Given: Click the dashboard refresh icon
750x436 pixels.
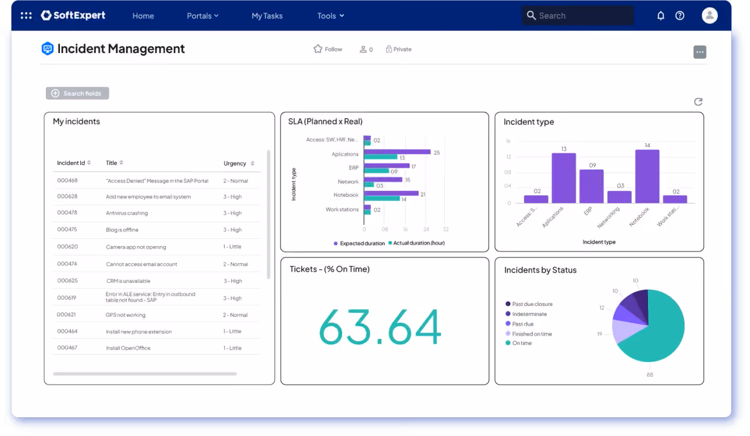Looking at the screenshot, I should pyautogui.click(x=698, y=101).
